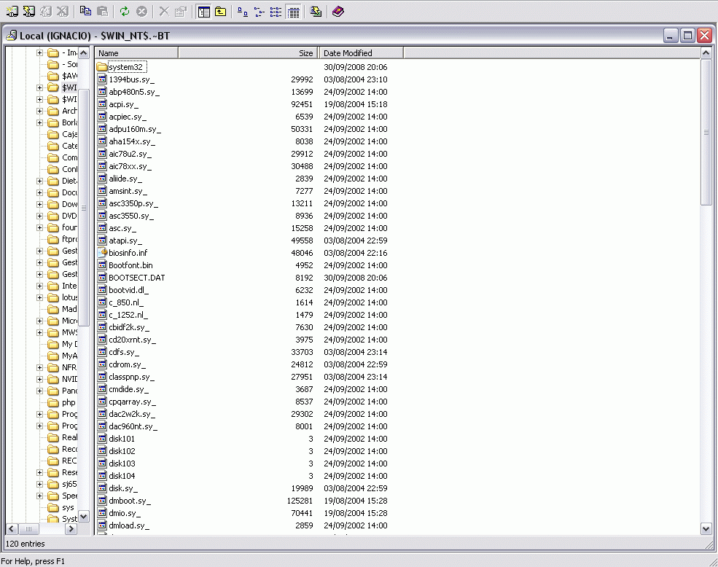Image resolution: width=718 pixels, height=567 pixels.
Task: Sort files by Date Modified column
Action: point(362,53)
